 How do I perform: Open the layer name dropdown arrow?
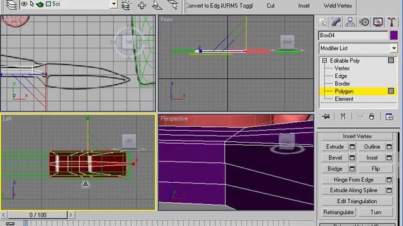click(113, 4)
